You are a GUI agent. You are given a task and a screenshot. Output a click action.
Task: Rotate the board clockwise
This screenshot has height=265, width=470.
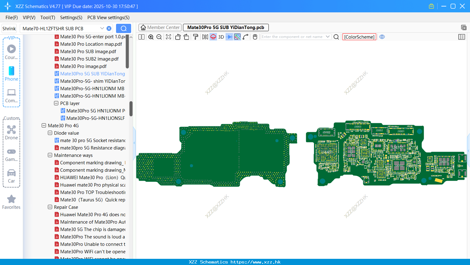186,37
